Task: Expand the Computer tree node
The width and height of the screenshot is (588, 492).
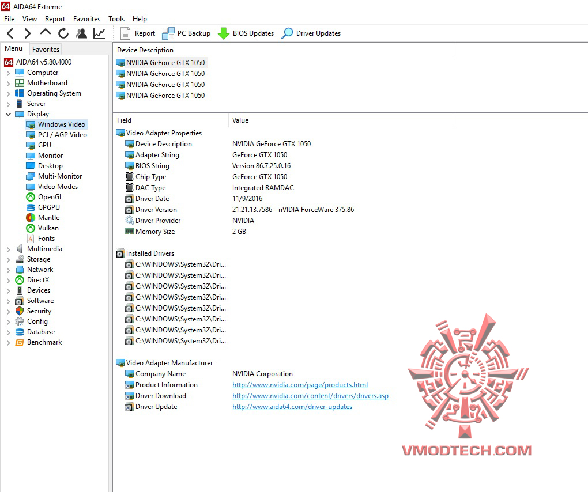Action: 8,73
